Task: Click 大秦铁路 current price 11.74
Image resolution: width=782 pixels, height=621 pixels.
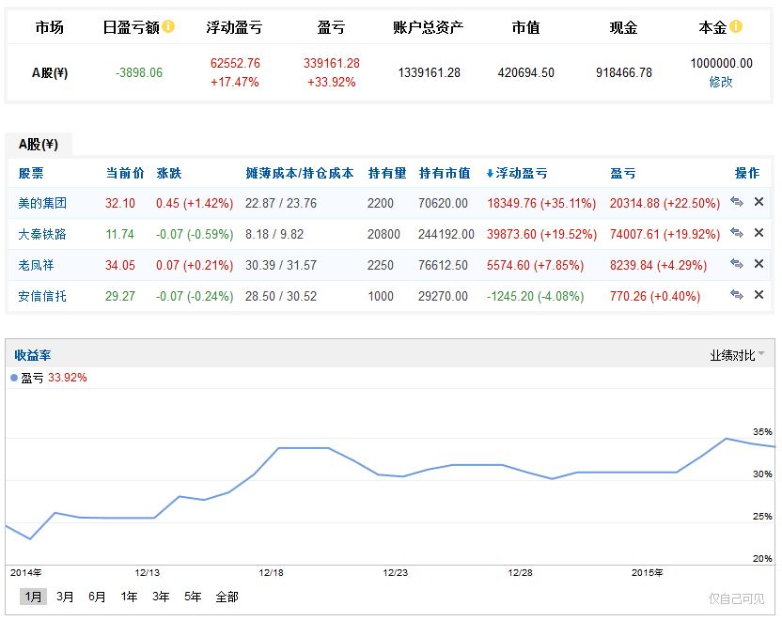Action: 119,234
